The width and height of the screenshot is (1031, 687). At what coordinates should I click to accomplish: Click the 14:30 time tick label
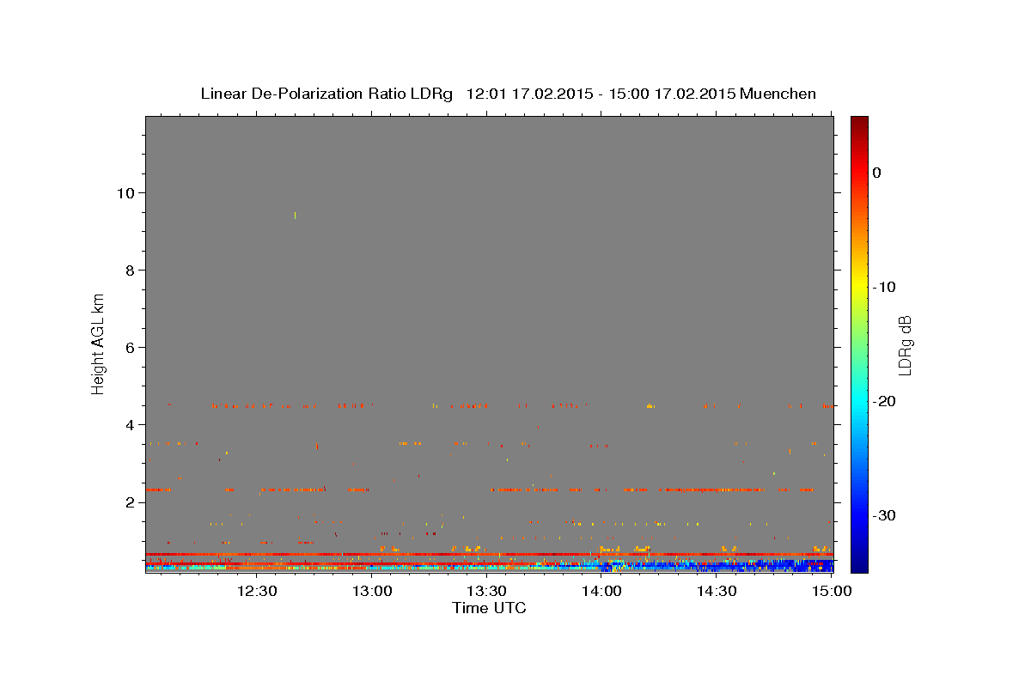point(717,591)
